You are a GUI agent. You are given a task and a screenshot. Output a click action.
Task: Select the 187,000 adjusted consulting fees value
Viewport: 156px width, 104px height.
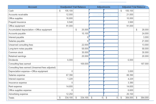[145, 64]
